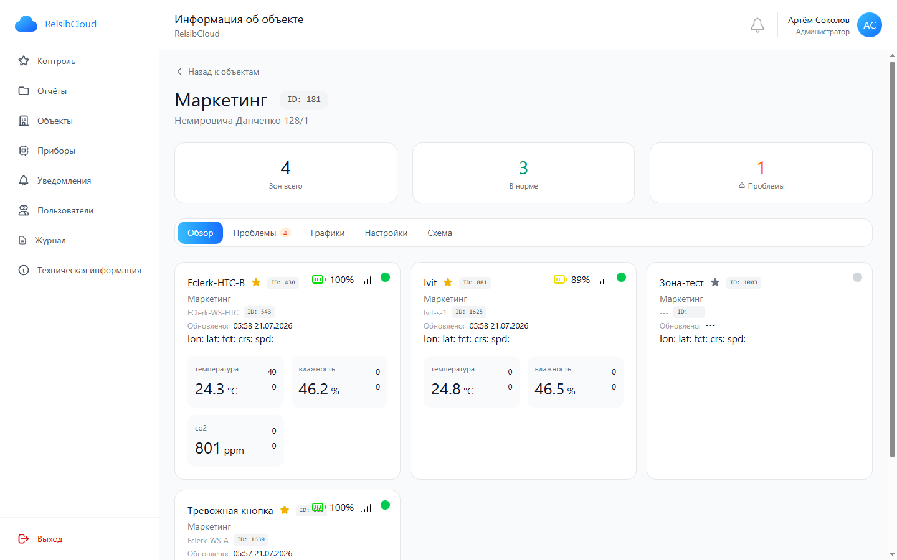Click the Техническая информация info icon
This screenshot has width=897, height=560.
(24, 270)
